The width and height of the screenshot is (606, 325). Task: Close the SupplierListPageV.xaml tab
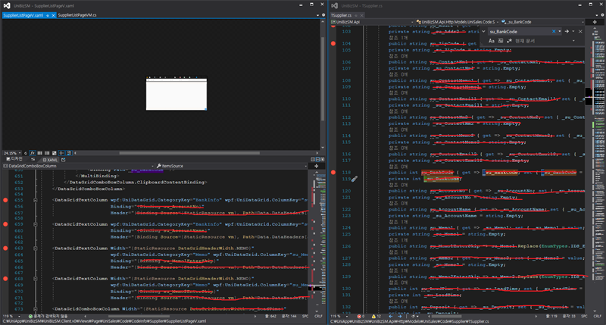pyautogui.click(x=53, y=15)
